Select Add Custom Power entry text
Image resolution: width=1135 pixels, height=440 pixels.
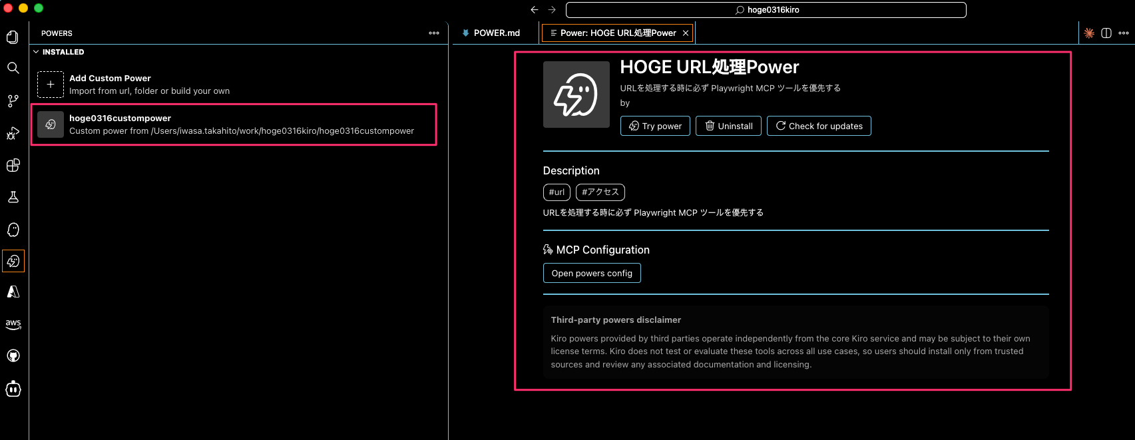110,78
